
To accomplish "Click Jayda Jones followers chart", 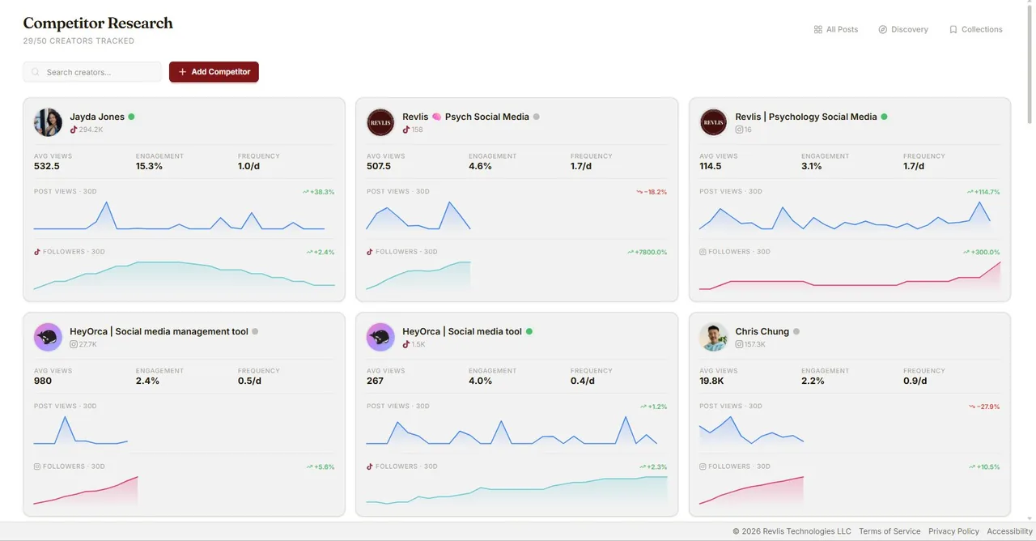I will [x=184, y=275].
